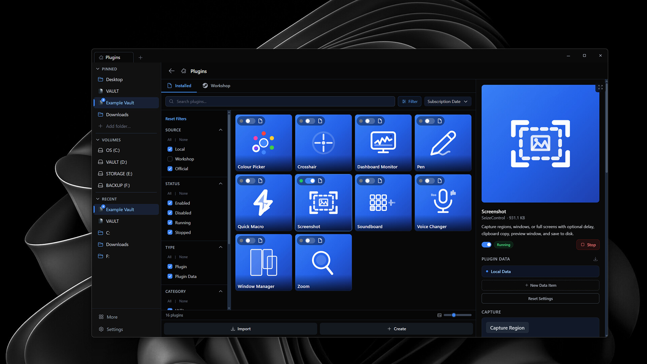Select the Dashboard Monitor plugin icon

(383, 142)
